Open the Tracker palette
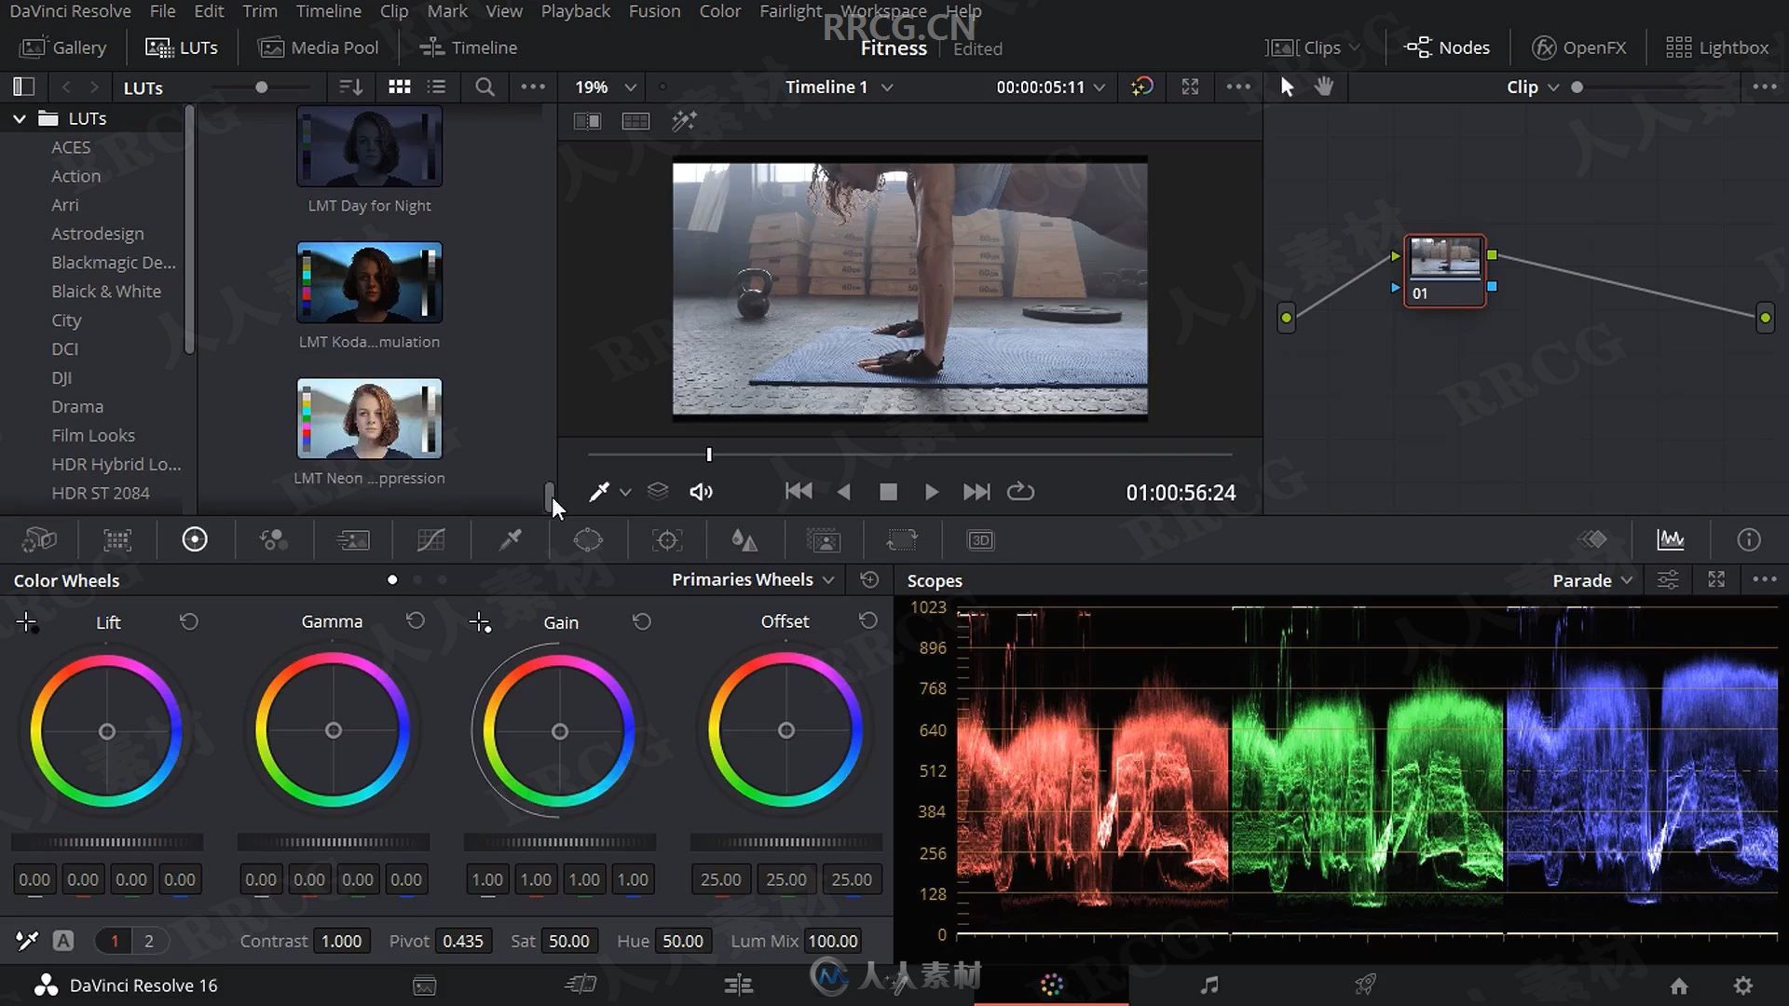The image size is (1789, 1006). pyautogui.click(x=667, y=540)
